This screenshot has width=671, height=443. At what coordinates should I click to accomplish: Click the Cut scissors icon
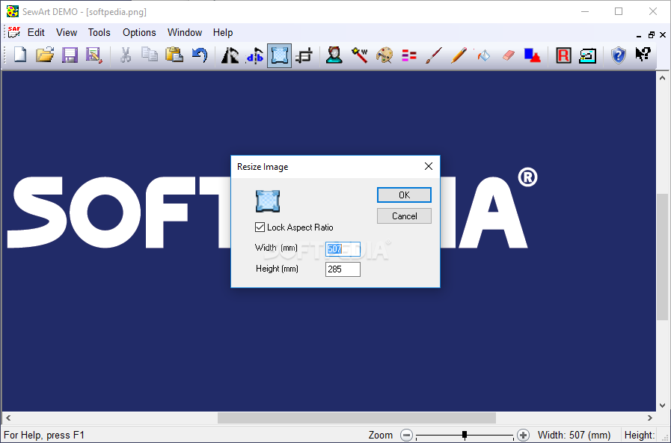125,55
